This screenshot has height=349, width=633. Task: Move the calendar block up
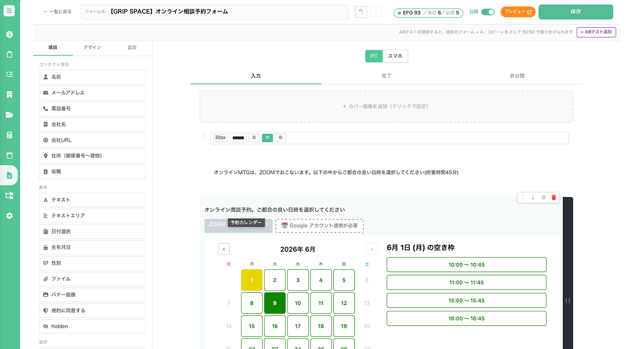[523, 197]
